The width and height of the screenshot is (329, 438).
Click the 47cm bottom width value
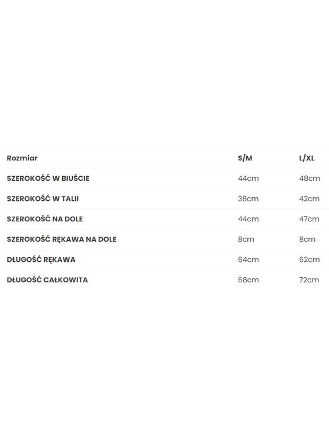(309, 219)
